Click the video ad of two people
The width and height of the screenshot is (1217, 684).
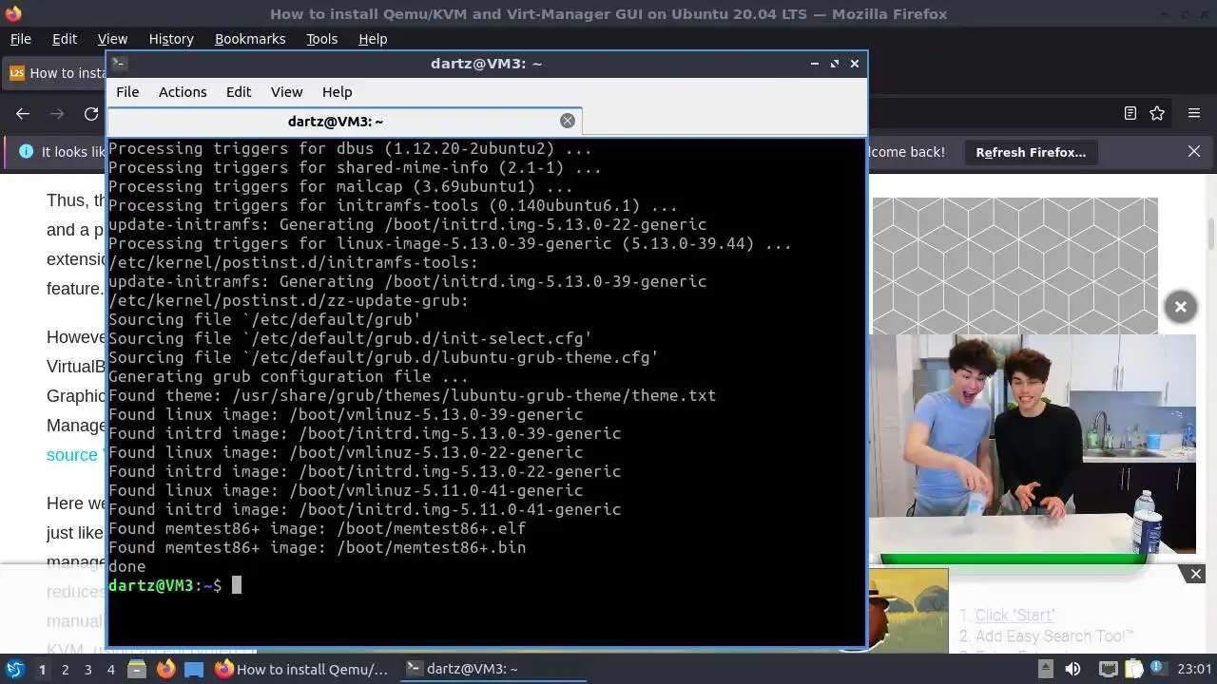(x=1033, y=444)
